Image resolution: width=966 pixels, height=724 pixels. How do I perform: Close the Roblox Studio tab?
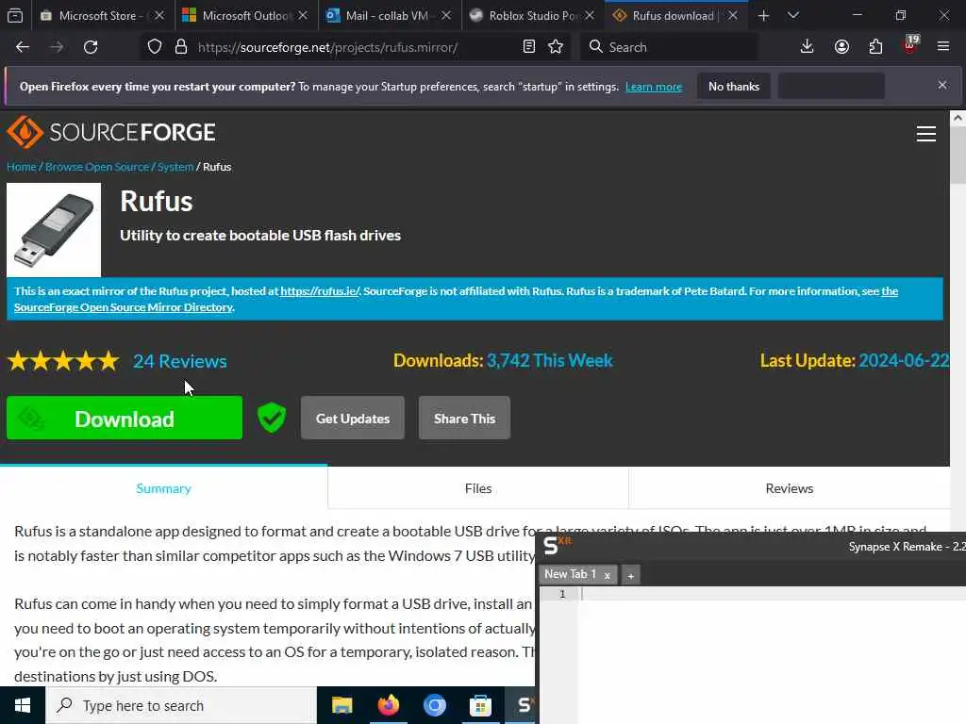(x=590, y=15)
